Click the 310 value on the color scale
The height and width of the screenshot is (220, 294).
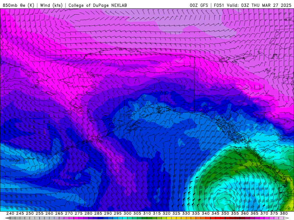[x=147, y=213]
